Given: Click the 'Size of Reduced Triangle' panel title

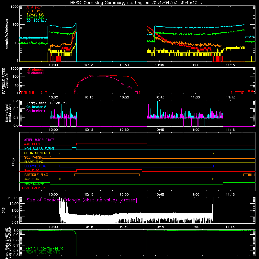Looking at the screenshot, I should point(82,200).
